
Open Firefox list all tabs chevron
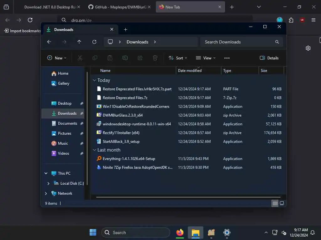[x=259, y=7]
